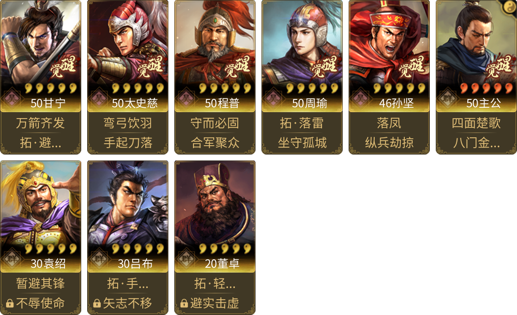Open skill 四面楚歌 on 主公

476,123
